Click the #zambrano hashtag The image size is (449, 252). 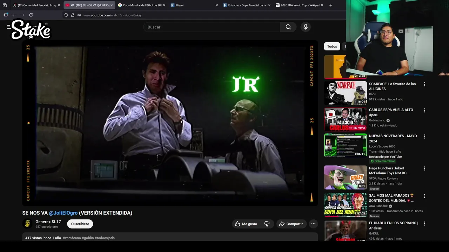coord(72,238)
